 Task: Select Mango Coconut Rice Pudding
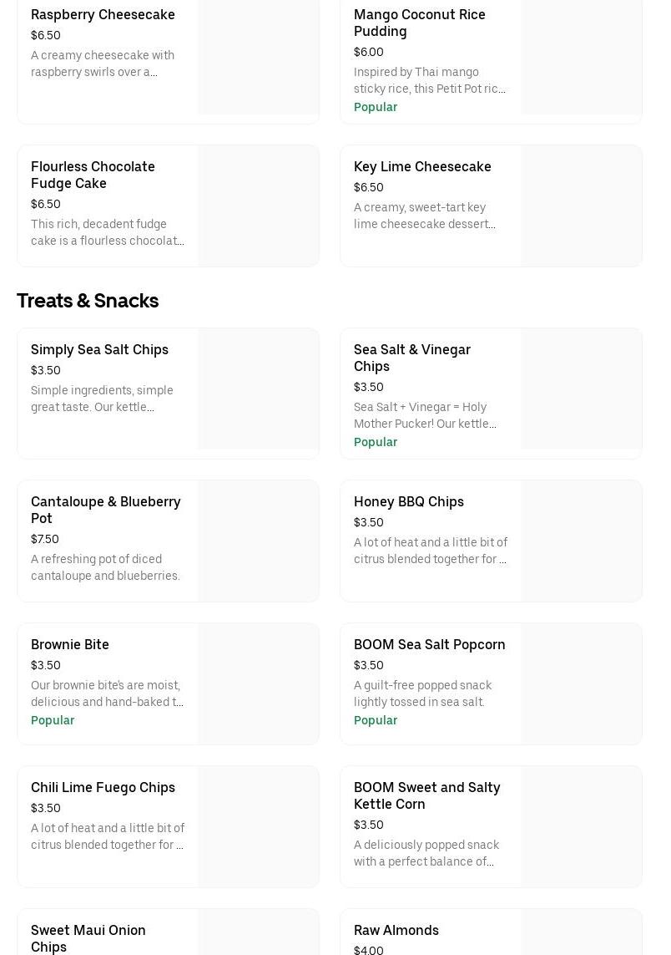[419, 23]
